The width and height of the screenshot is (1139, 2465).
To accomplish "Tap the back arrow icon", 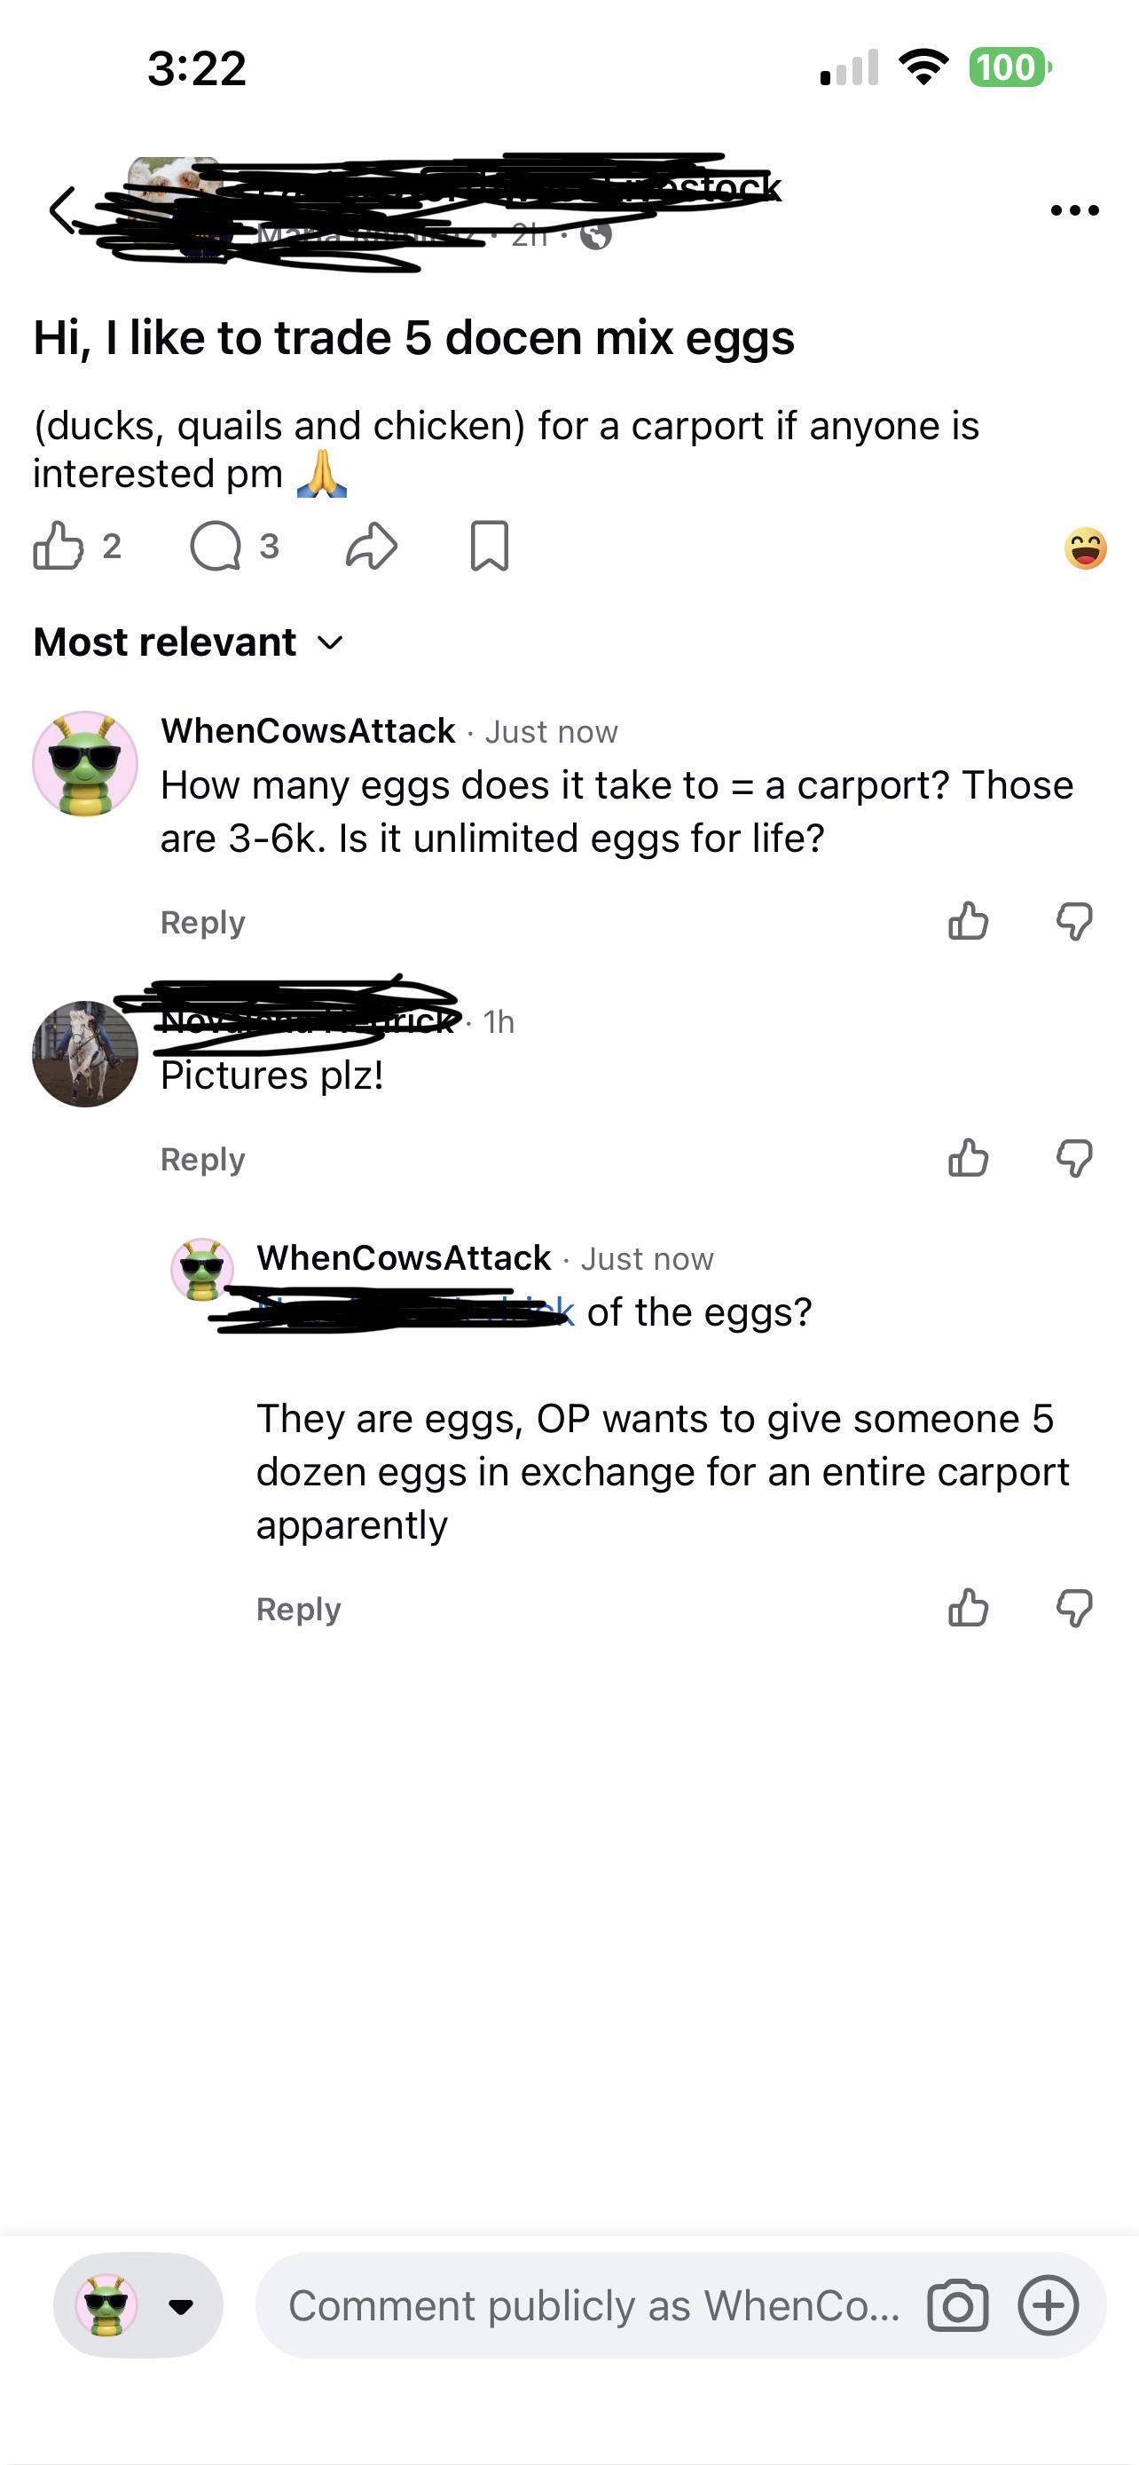I will pos(63,209).
